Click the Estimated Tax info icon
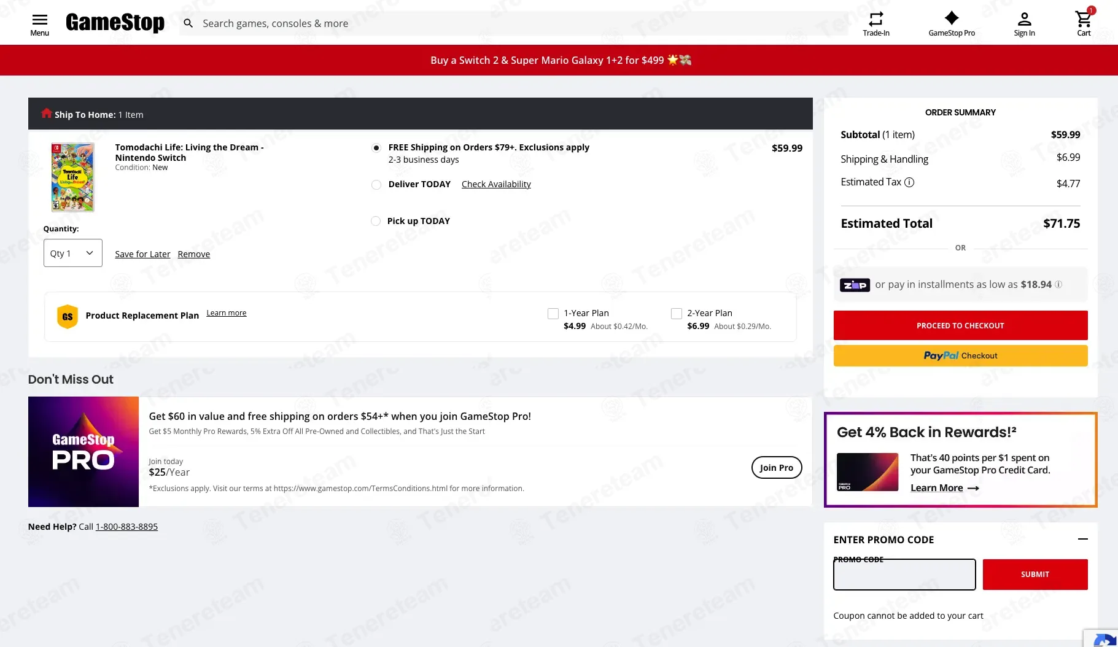This screenshot has height=647, width=1118. tap(909, 182)
